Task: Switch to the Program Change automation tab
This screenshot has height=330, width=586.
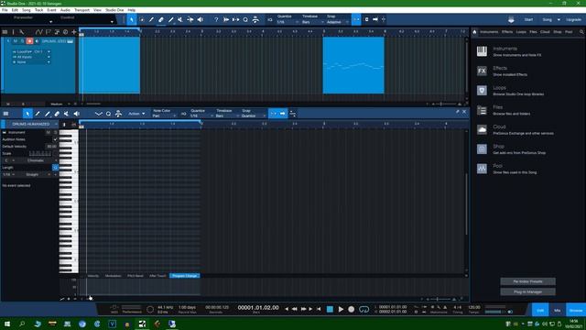Action: [185, 276]
